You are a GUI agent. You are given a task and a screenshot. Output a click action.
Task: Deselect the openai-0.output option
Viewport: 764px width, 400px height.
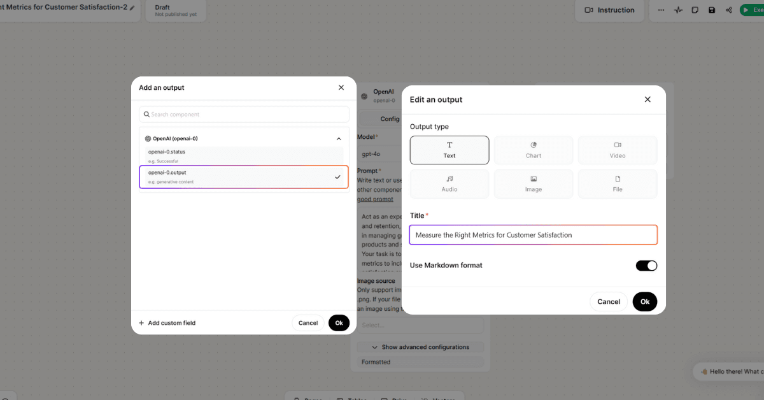coord(244,176)
